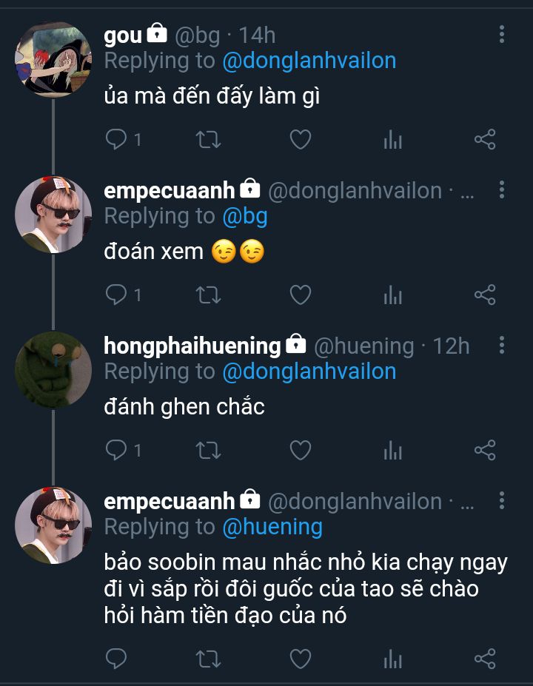Like the 'đoán xem' tweet
Viewport: 533px width, 686px height.
click(300, 295)
